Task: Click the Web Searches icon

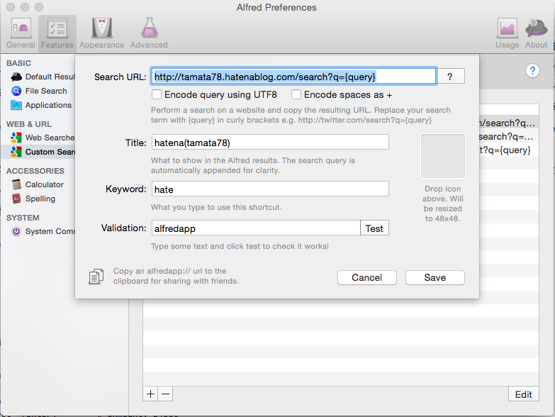Action: tap(16, 138)
